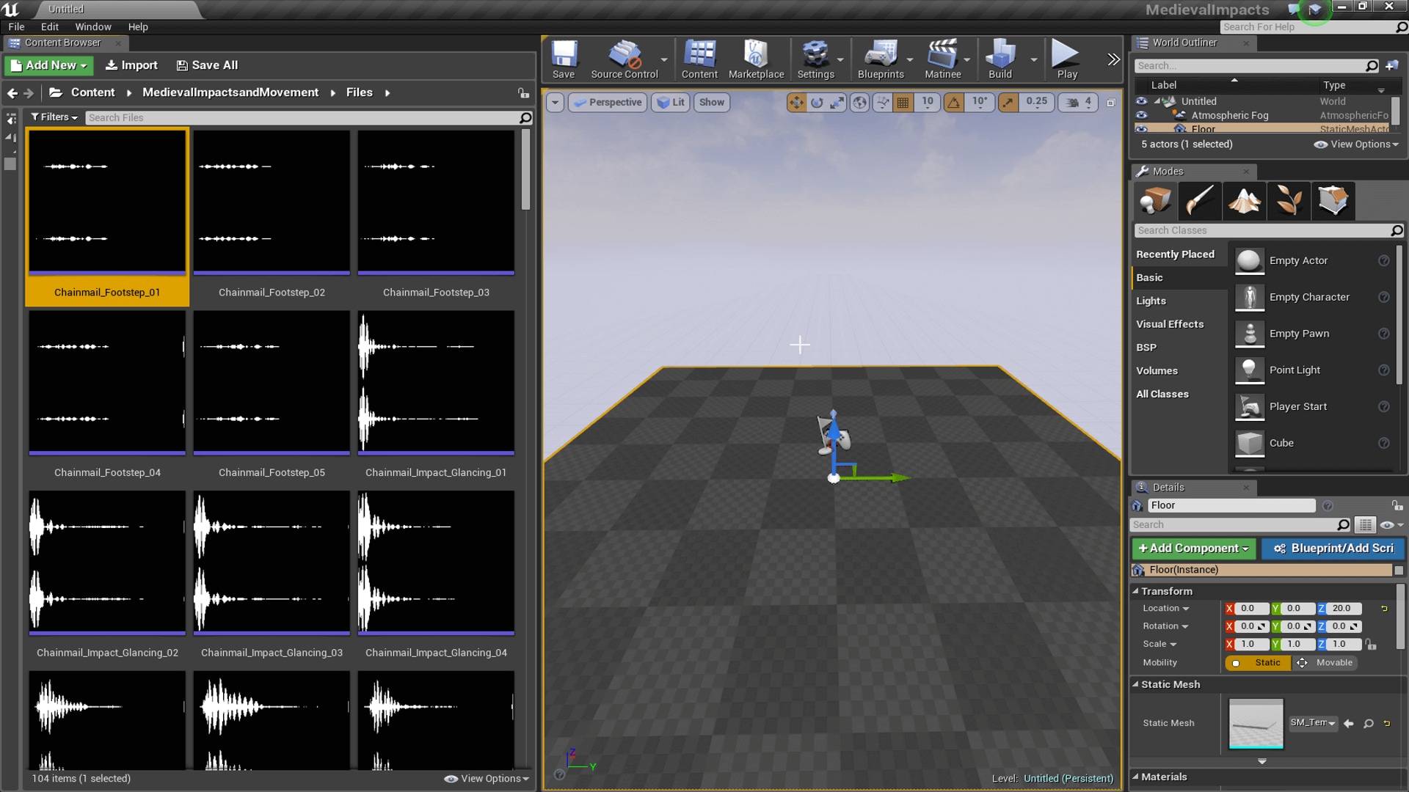This screenshot has width=1409, height=792.
Task: Click Save All in Content Browser
Action: (x=207, y=65)
